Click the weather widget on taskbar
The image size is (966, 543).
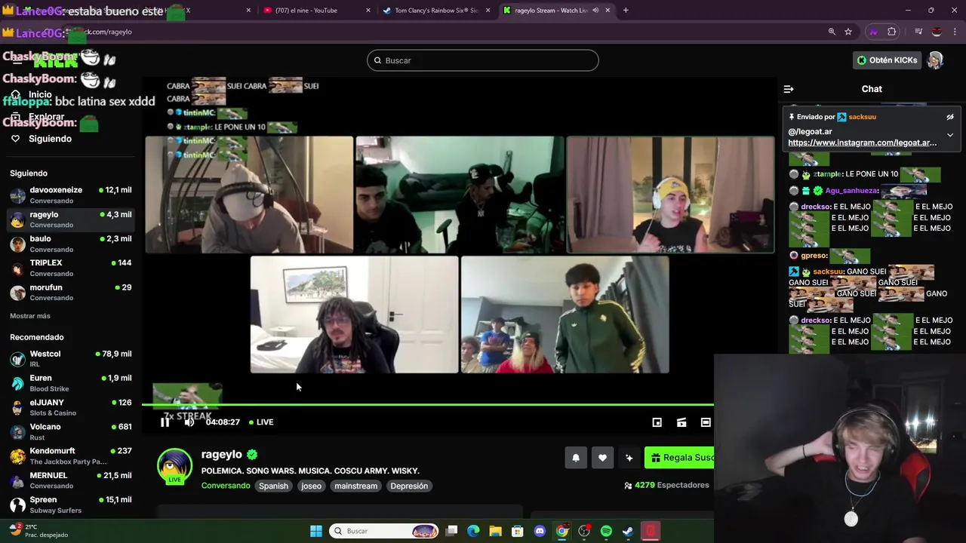pyautogui.click(x=38, y=530)
